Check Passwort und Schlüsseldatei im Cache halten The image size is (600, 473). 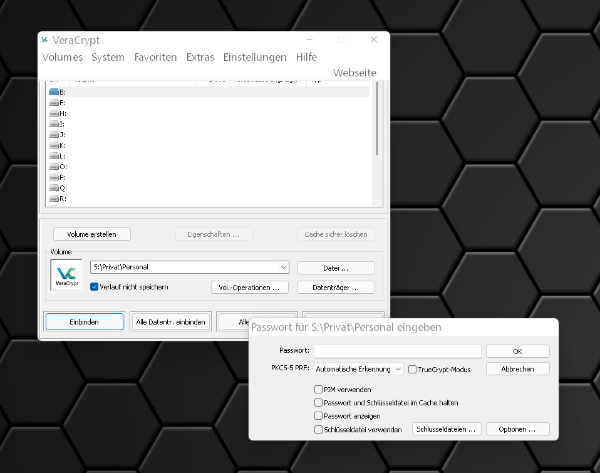tap(318, 403)
